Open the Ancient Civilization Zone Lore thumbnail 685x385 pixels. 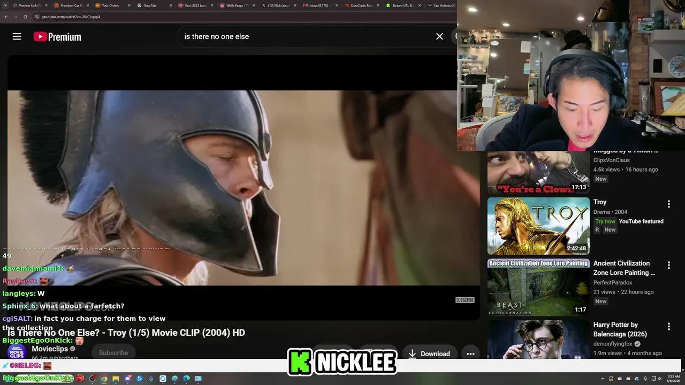coord(538,287)
